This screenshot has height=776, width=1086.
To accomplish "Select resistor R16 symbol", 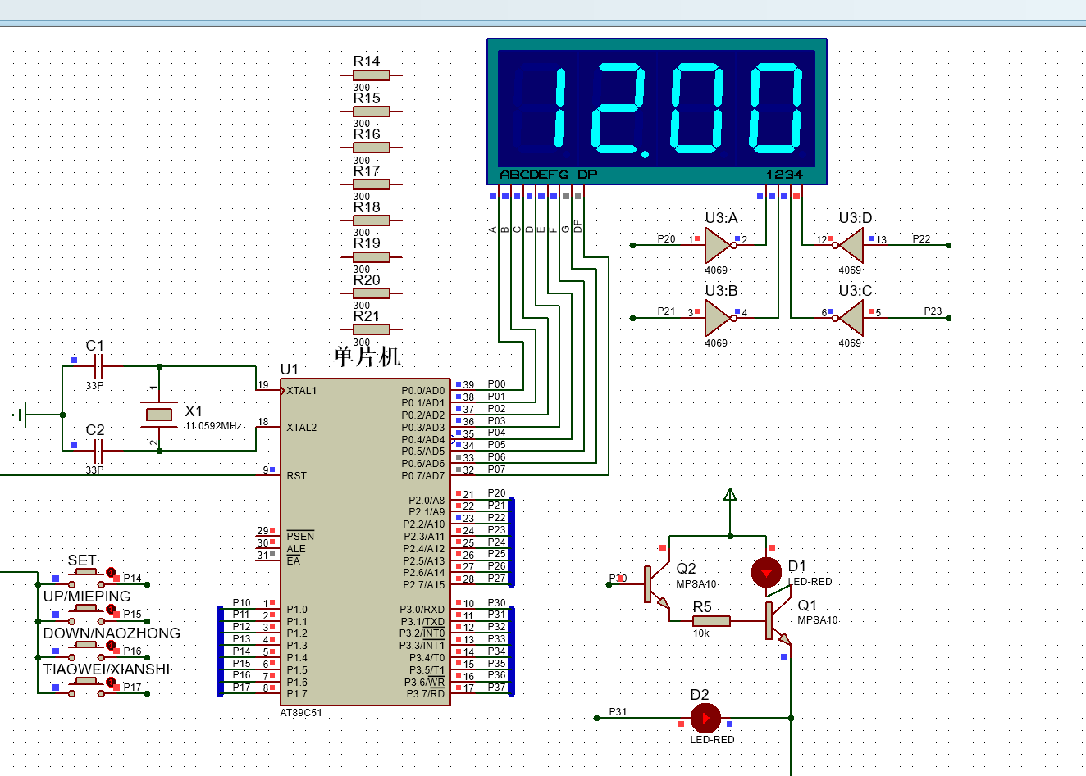I will tap(372, 147).
